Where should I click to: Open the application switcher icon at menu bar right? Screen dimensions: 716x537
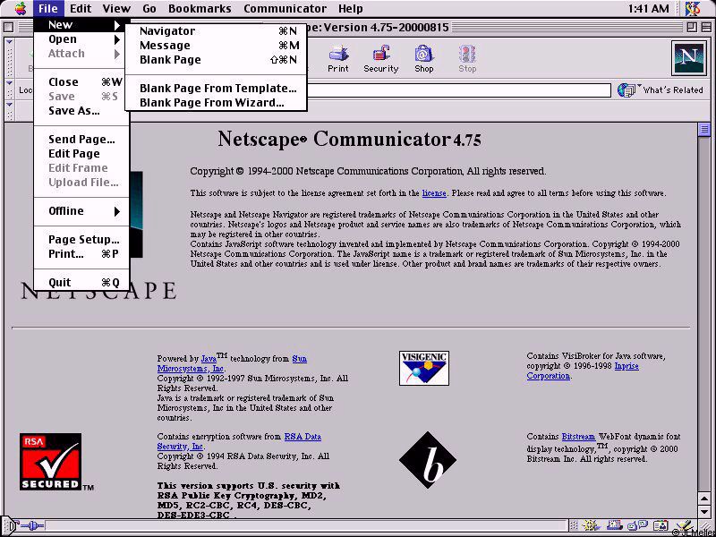pos(693,8)
